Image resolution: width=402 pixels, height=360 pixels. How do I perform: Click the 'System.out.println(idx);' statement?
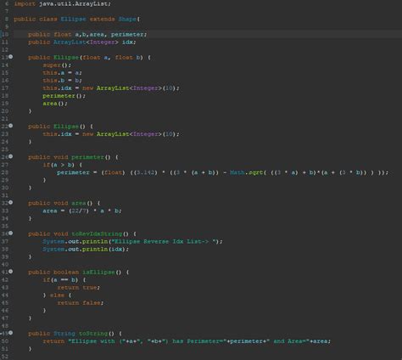click(x=86, y=250)
